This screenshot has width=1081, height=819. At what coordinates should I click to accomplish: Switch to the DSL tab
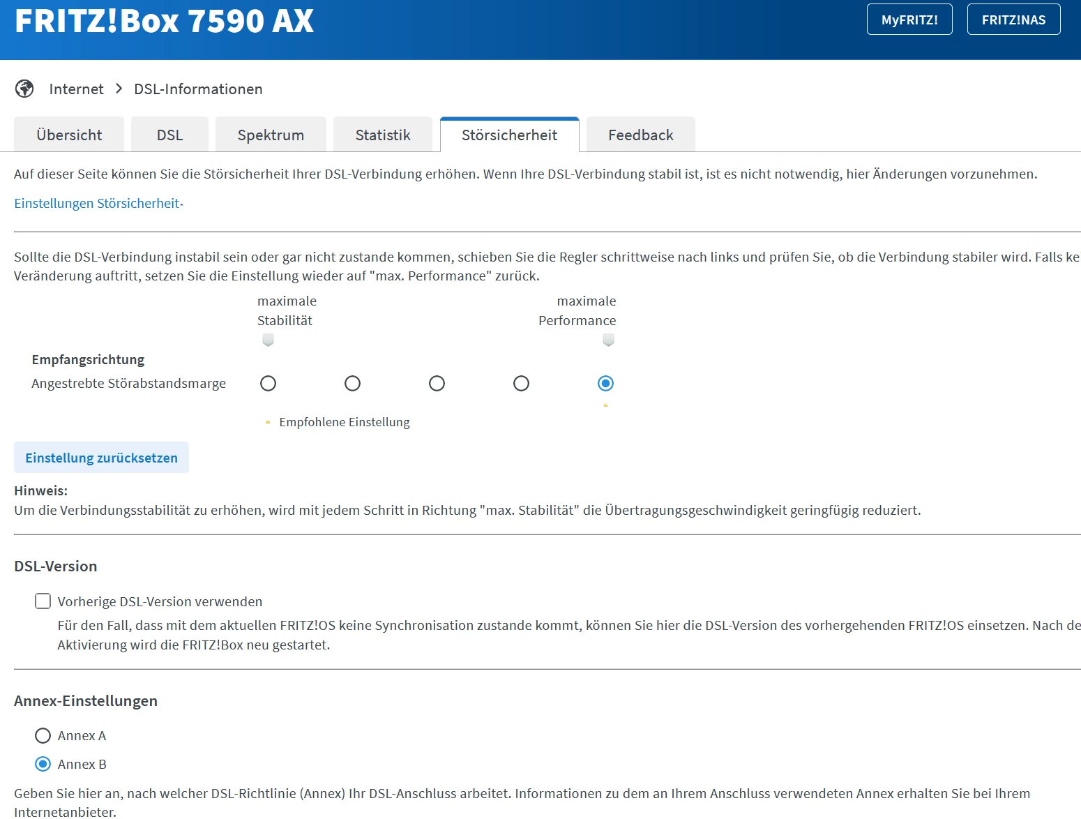pos(169,135)
